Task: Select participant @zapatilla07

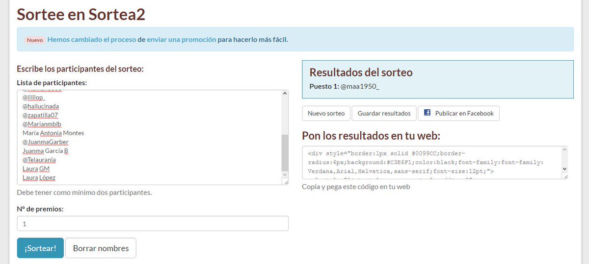Action: tap(40, 115)
